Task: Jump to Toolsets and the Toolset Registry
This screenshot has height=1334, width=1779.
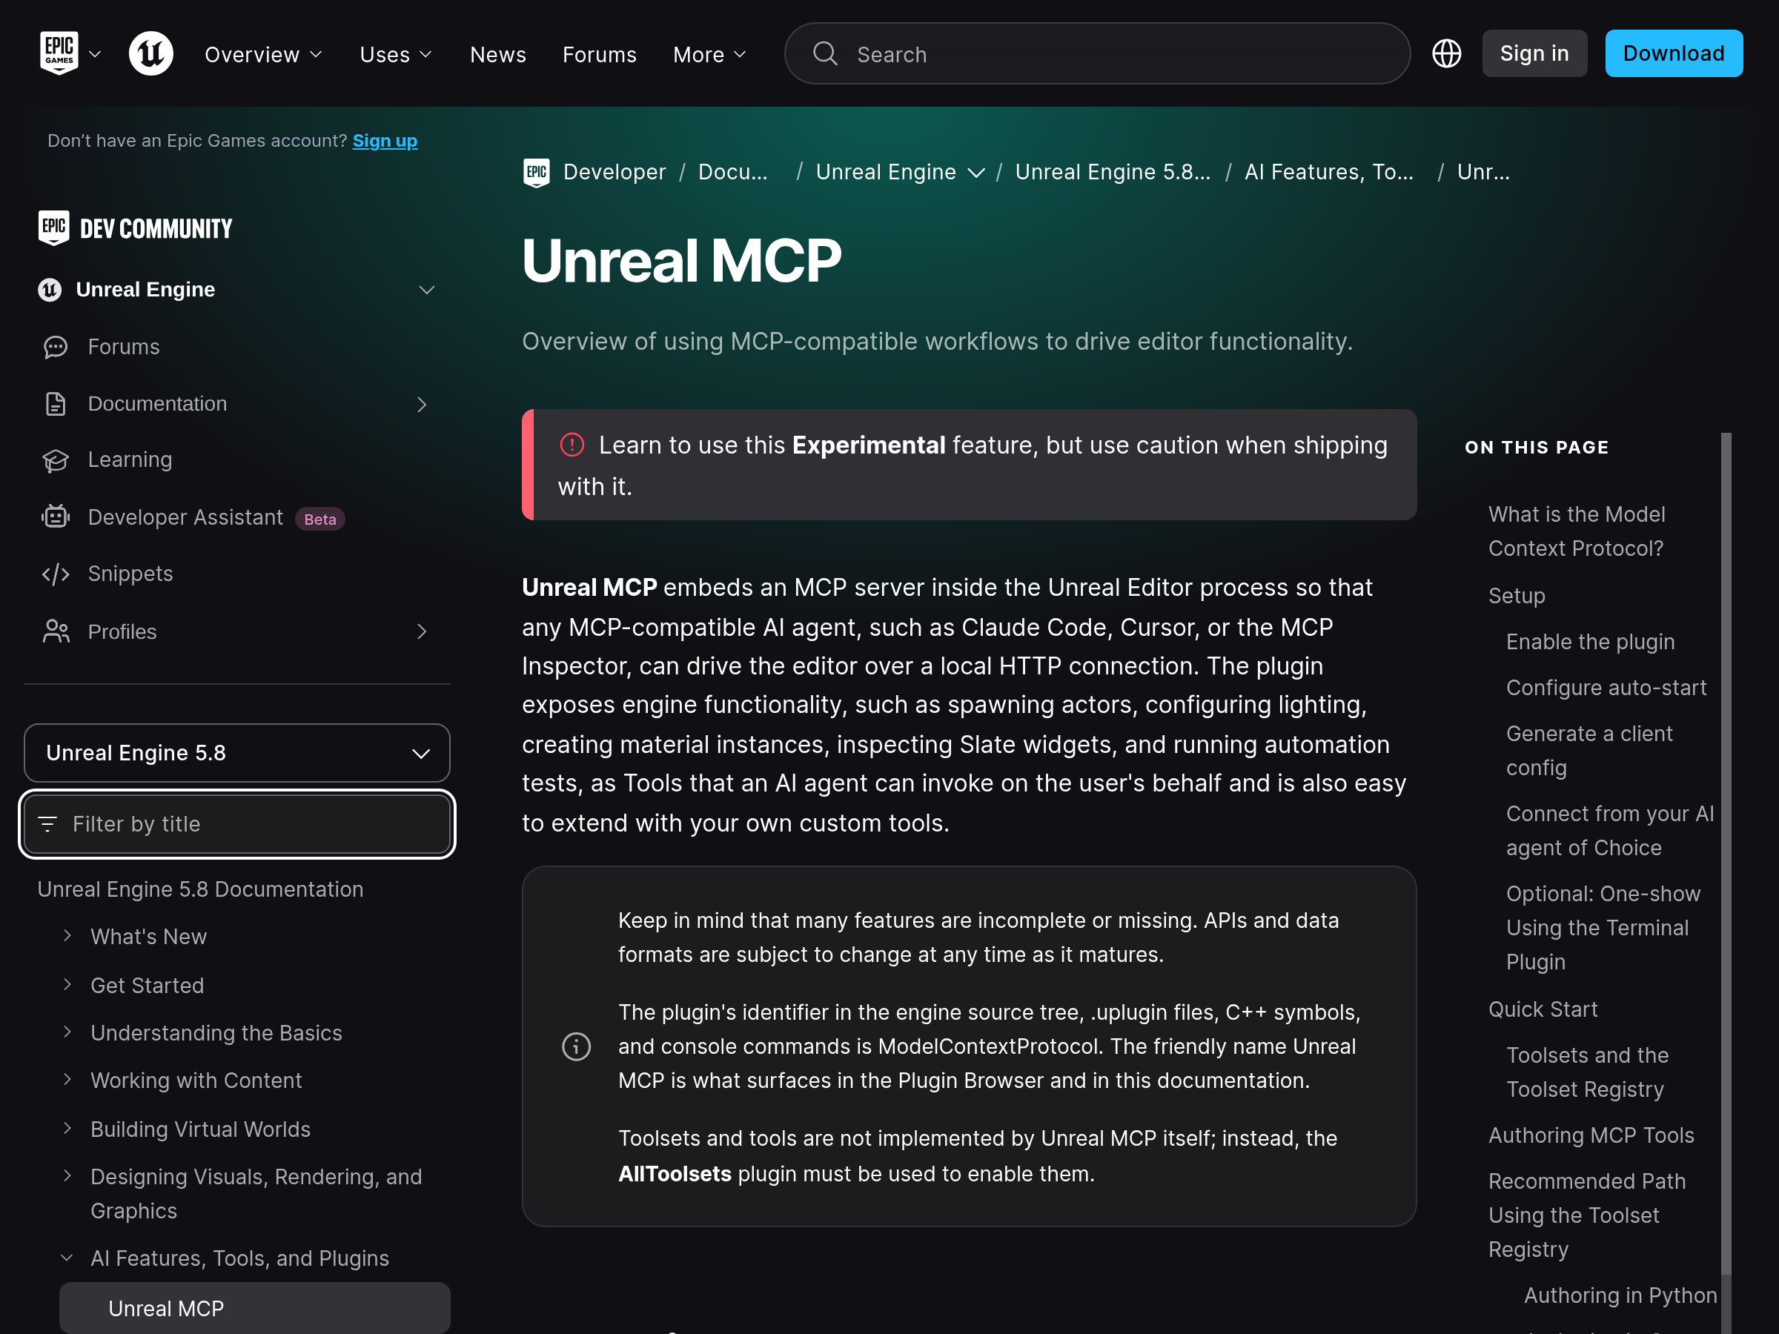Action: (1588, 1072)
